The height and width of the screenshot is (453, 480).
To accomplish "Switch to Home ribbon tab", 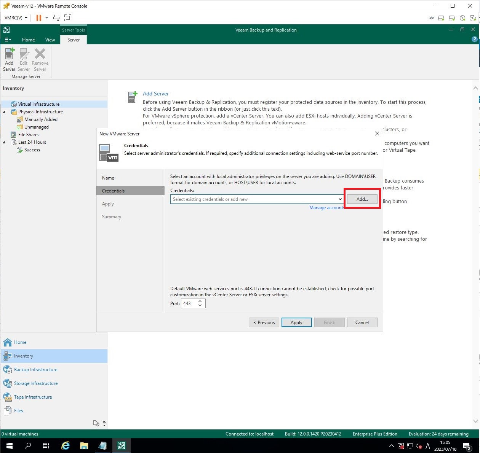I will (x=28, y=40).
